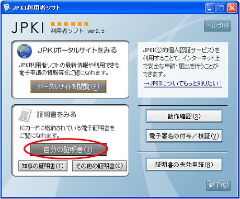Image resolution: width=240 pixels, height=199 pixels.
Task: Click the JPKIポータルサイトをみる heading
Action: click(77, 51)
